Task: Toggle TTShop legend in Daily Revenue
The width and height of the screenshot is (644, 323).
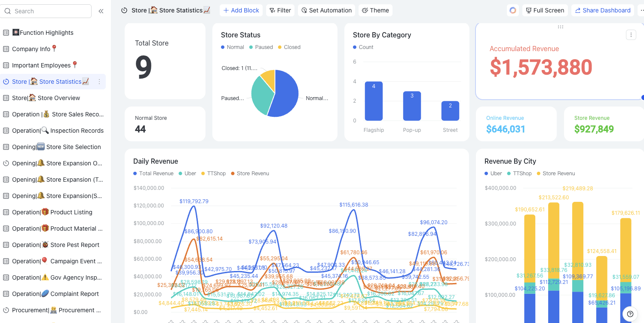Action: click(x=214, y=174)
